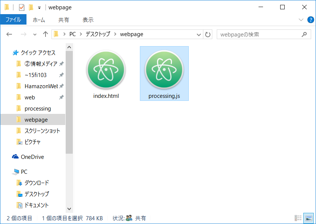This screenshot has width=316, height=224.
Task: Open the Customize Quick Access Toolbar dropdown
Action: click(39, 8)
